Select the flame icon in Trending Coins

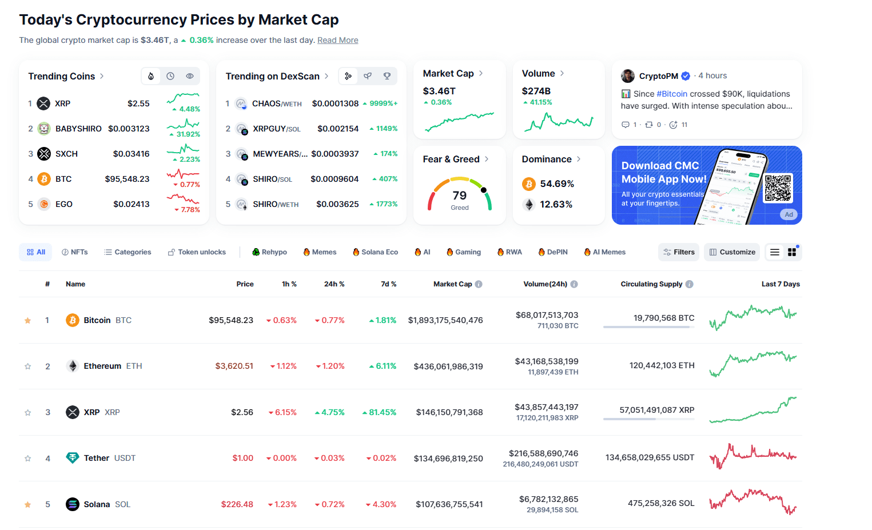150,75
